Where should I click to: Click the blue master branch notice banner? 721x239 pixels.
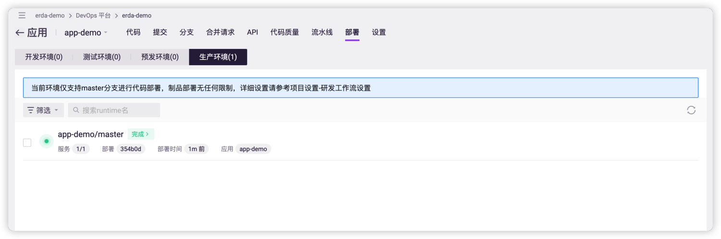click(x=360, y=88)
